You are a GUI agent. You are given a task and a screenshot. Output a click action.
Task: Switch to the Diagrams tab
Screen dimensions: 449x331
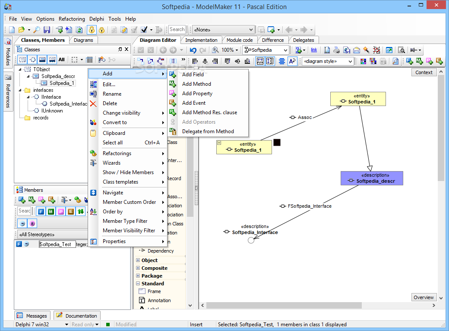[x=83, y=41]
